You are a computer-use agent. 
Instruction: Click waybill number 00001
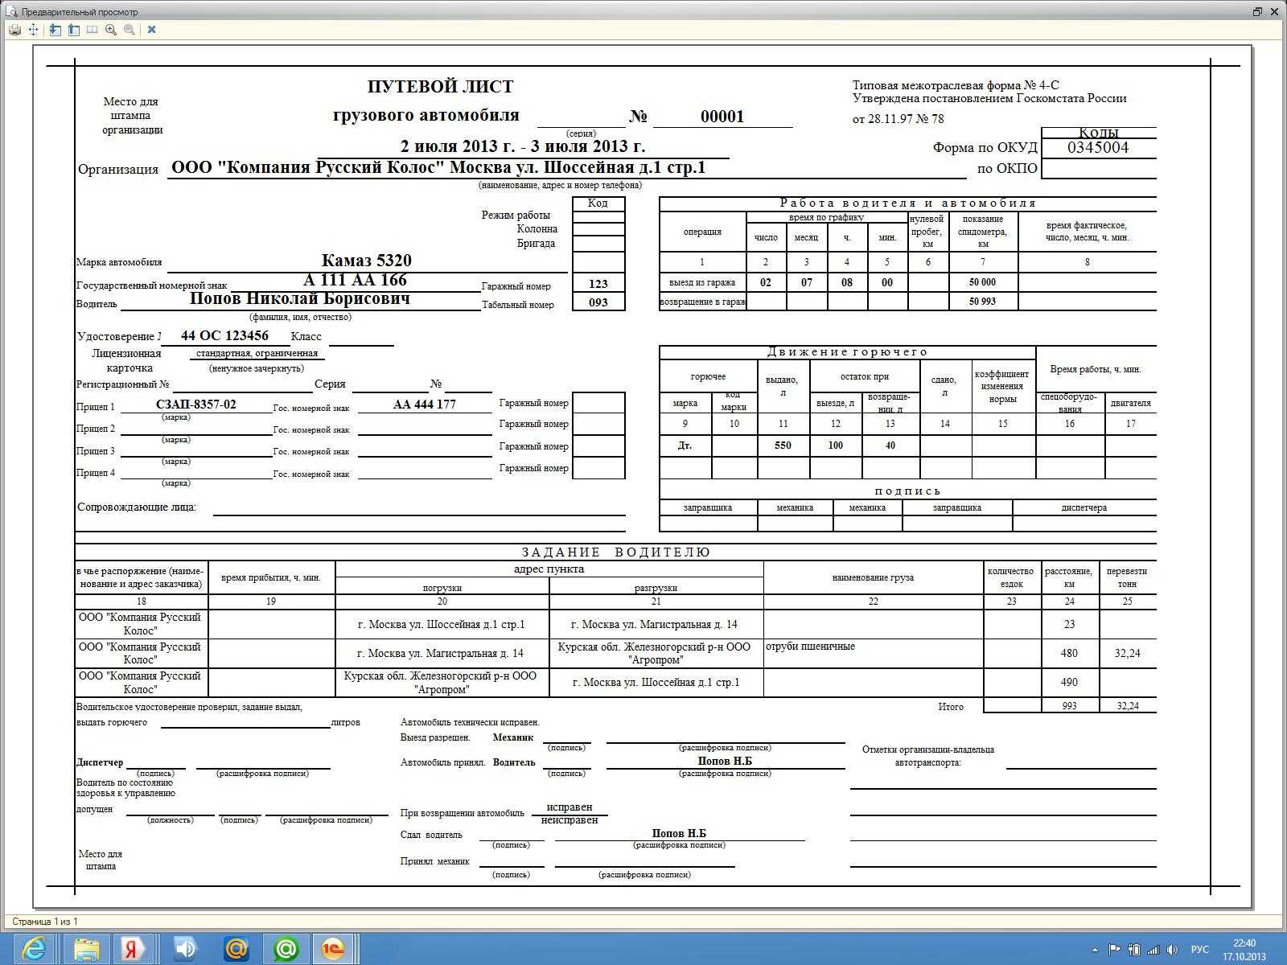722,117
